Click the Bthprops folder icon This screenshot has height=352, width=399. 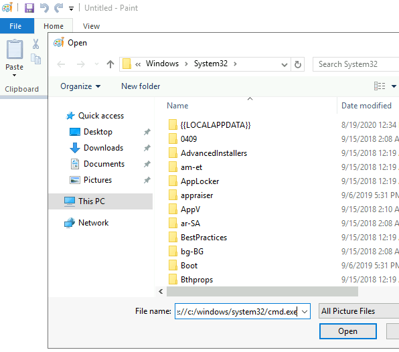coord(173,280)
